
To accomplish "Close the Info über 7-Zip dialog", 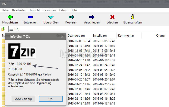I will point(62,37).
